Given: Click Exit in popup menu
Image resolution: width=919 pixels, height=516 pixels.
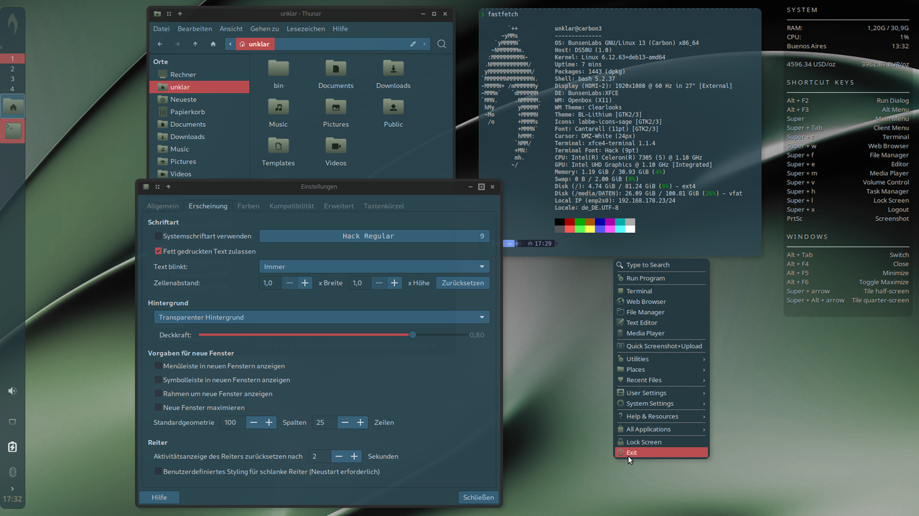Looking at the screenshot, I should pos(661,452).
